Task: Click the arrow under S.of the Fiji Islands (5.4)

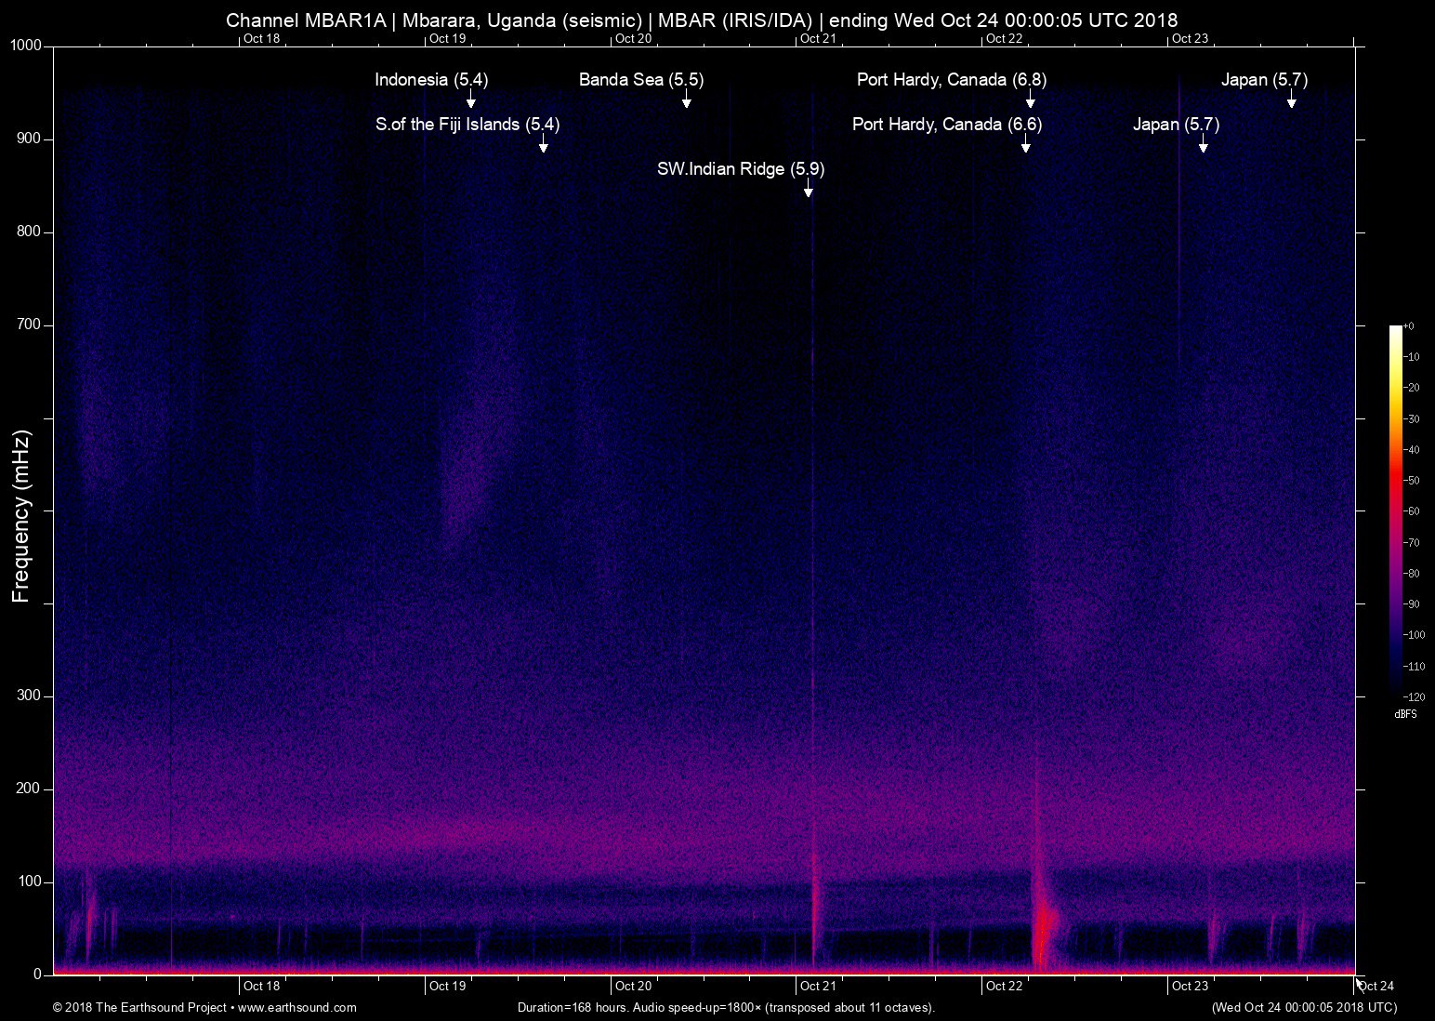Action: (x=544, y=144)
